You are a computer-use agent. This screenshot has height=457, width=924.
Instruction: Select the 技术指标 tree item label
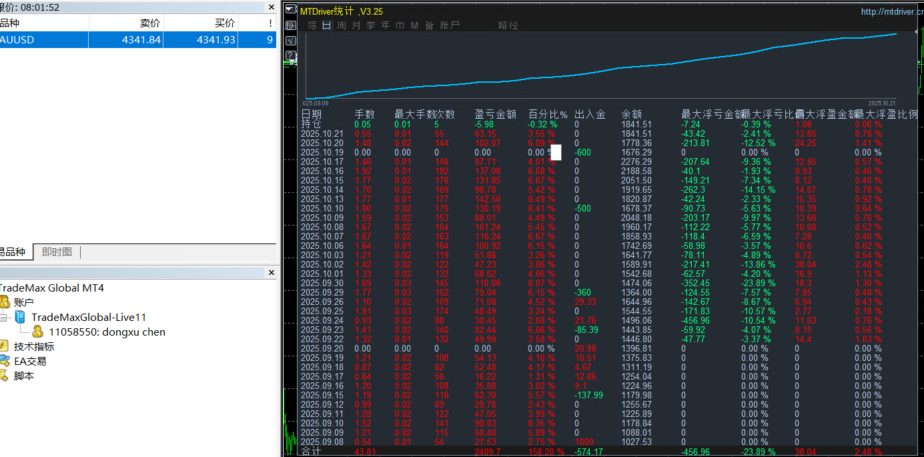(x=34, y=346)
